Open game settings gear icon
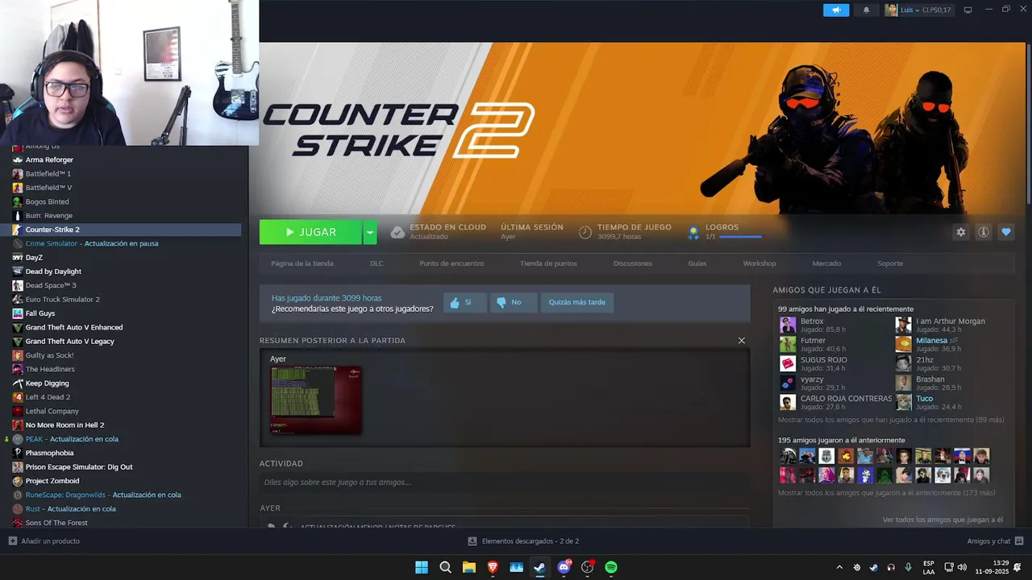 [960, 232]
